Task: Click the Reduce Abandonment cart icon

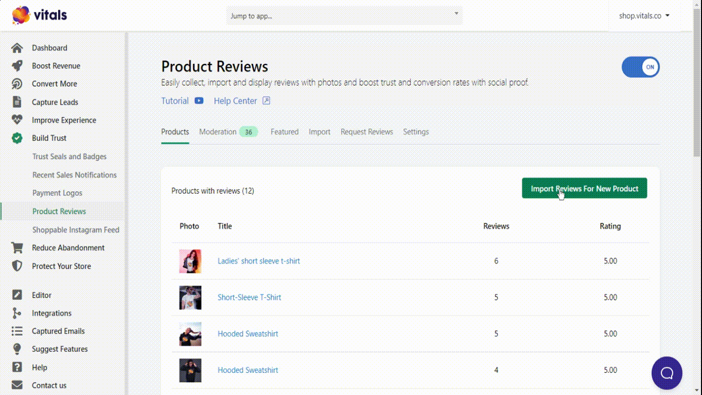Action: [17, 248]
